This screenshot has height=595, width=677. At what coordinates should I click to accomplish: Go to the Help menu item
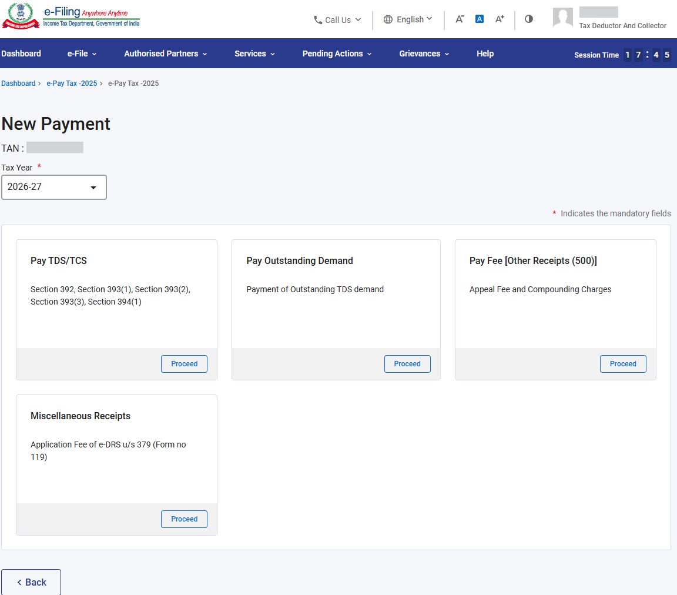click(485, 54)
